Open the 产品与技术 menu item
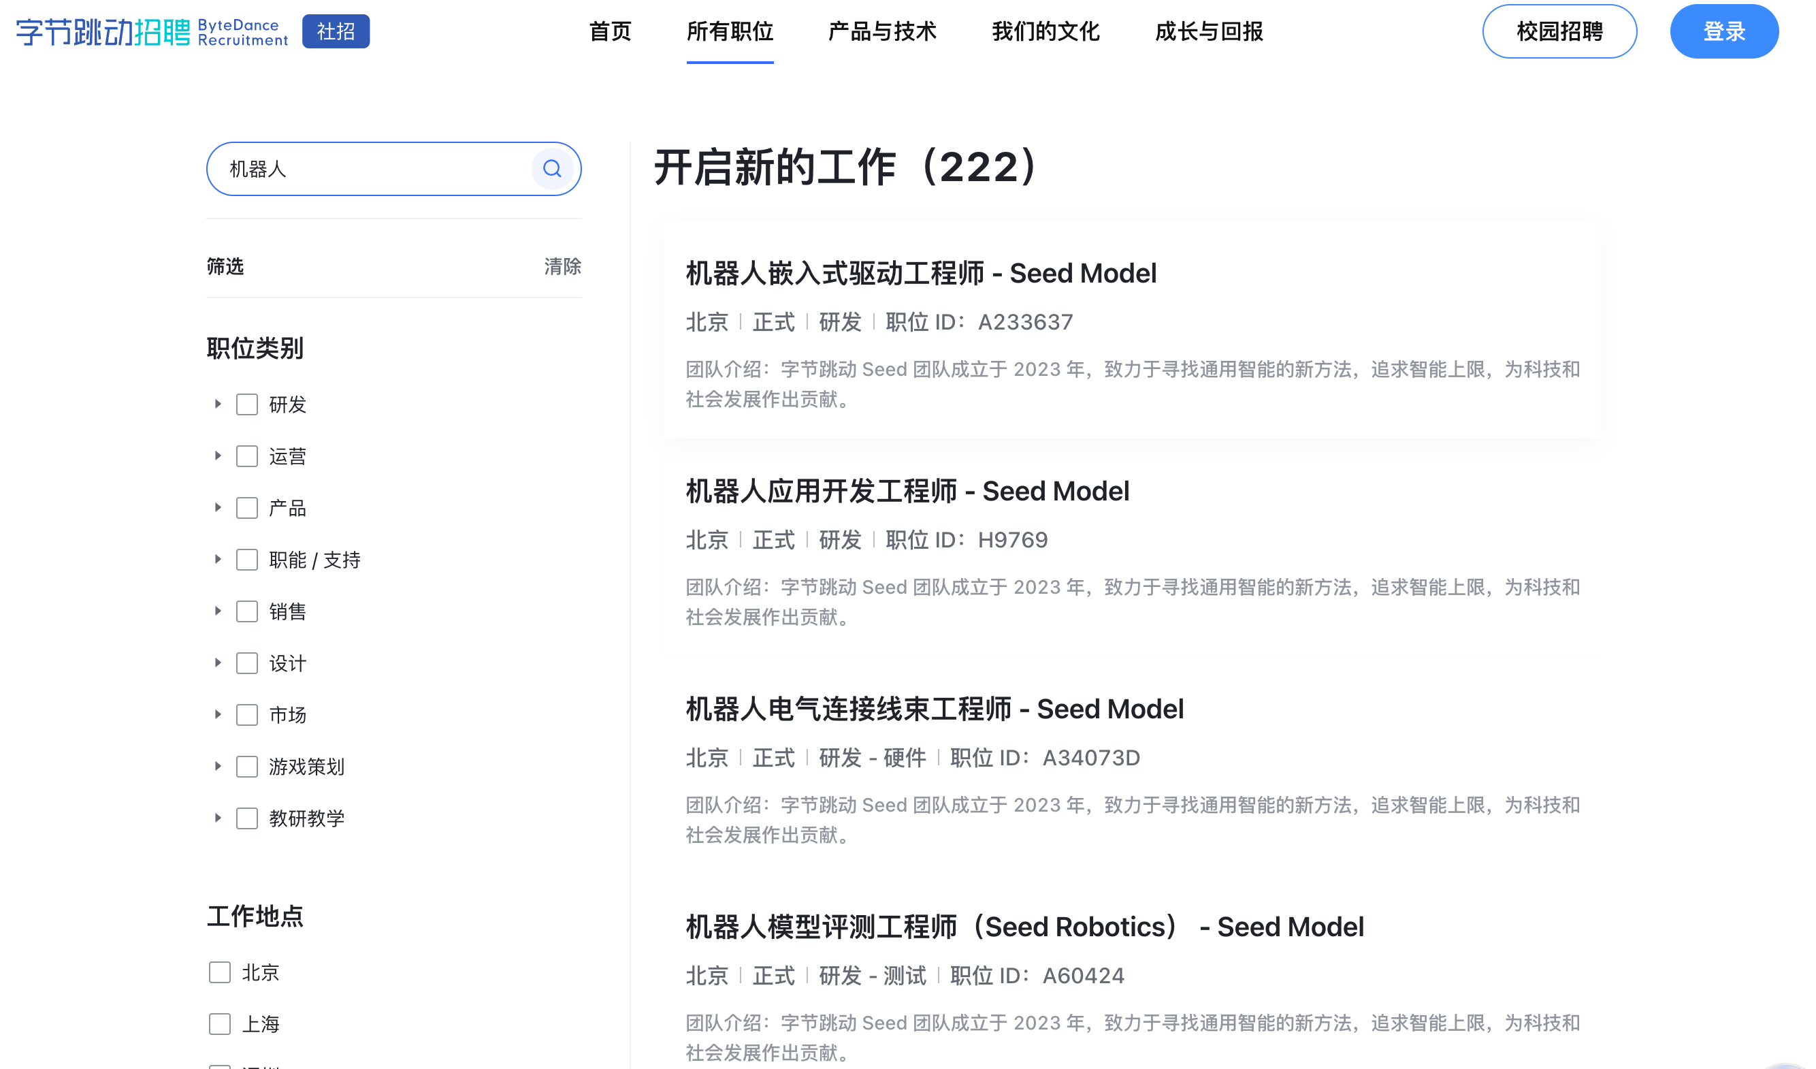The width and height of the screenshot is (1816, 1069). pyautogui.click(x=882, y=32)
